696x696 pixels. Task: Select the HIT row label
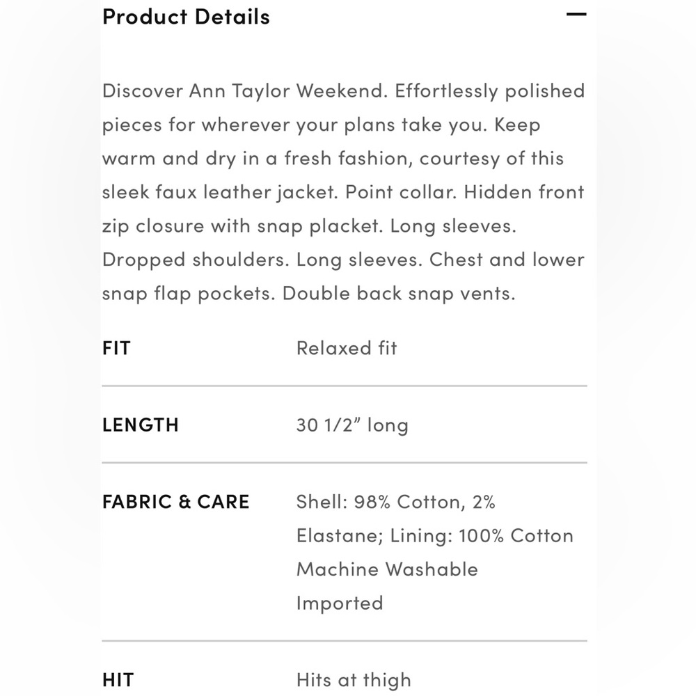[118, 680]
